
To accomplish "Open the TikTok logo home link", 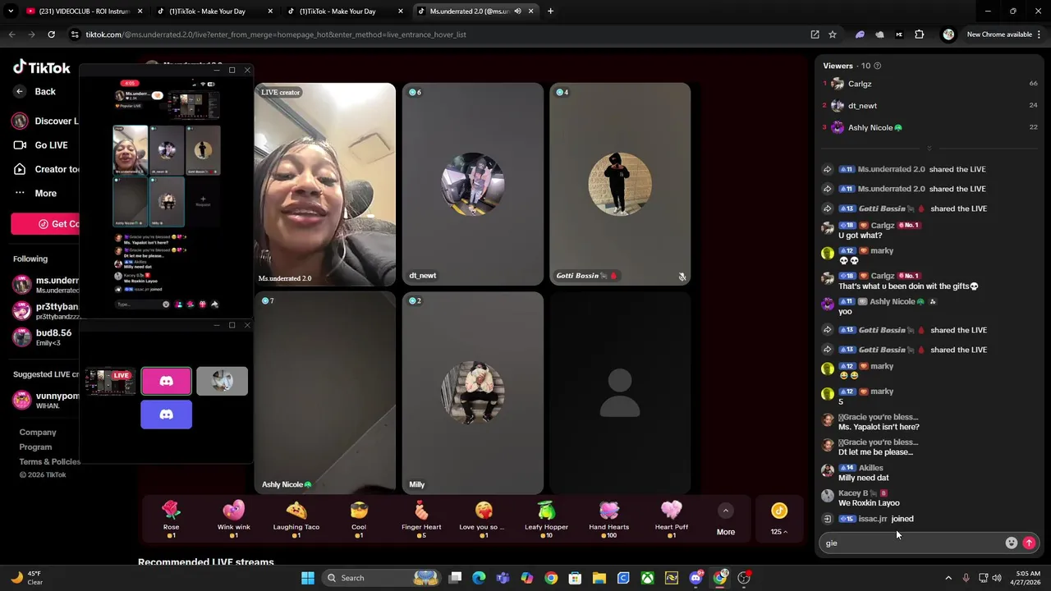I will (x=42, y=67).
